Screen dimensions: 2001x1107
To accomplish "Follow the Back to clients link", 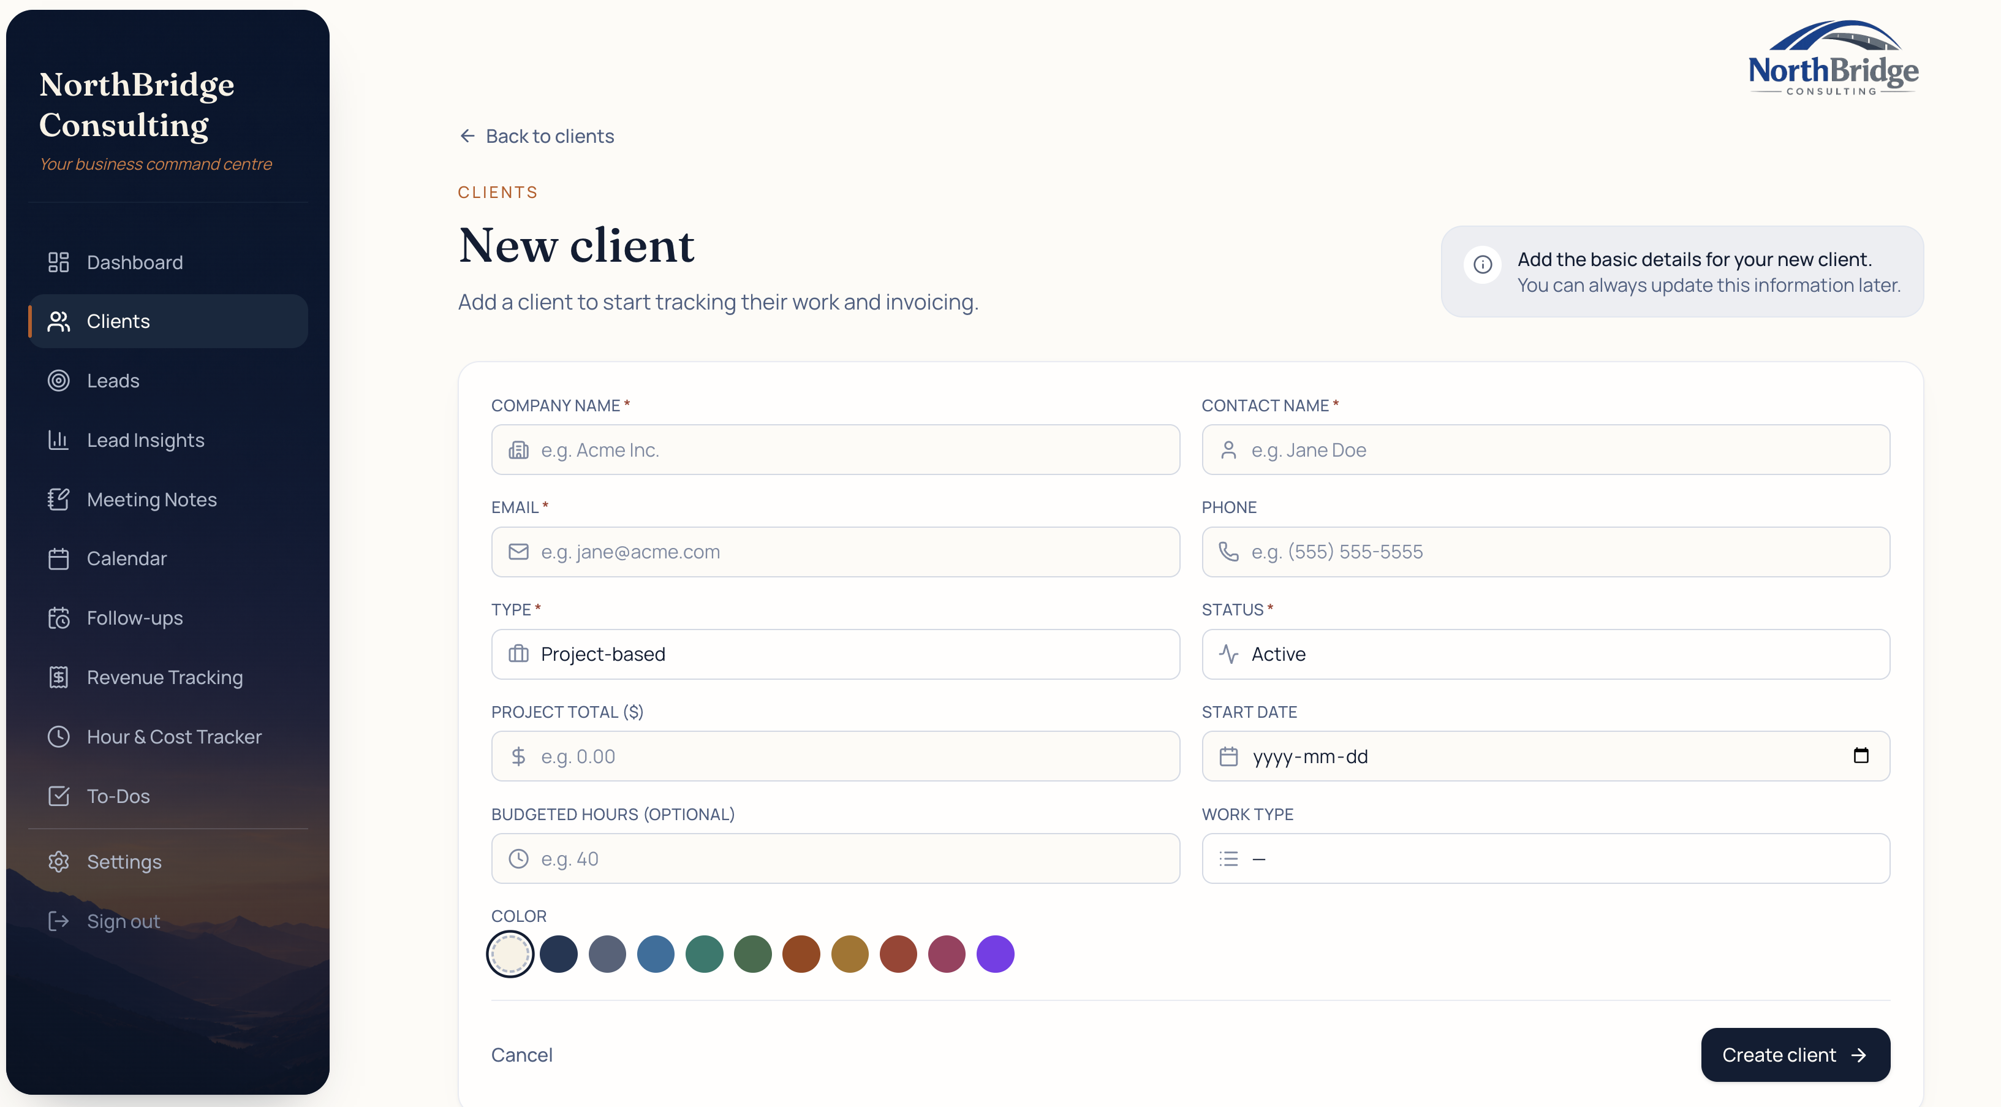I will [536, 136].
